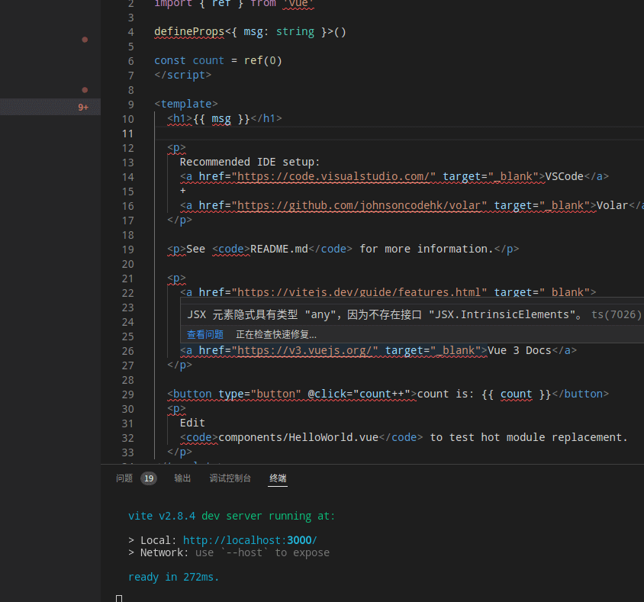Open the 调试控制台 debug console tab

coord(230,478)
